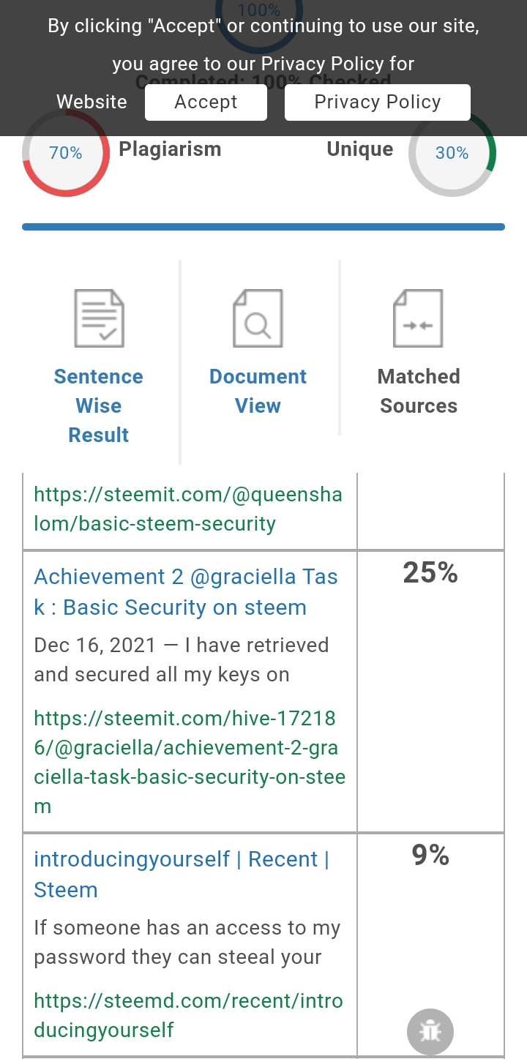Switch to Document View tab

[258, 391]
